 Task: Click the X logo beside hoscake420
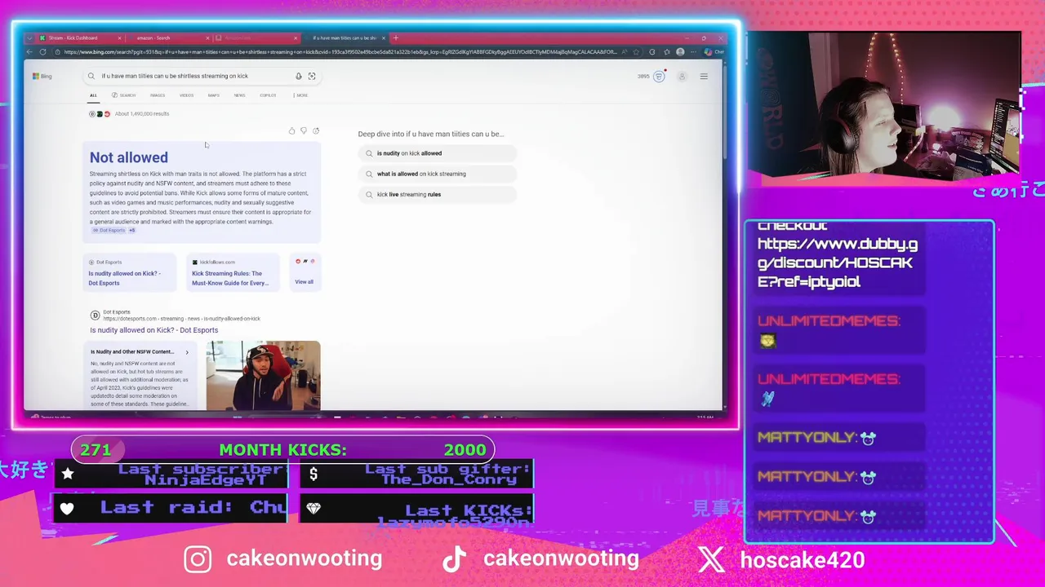pyautogui.click(x=711, y=559)
